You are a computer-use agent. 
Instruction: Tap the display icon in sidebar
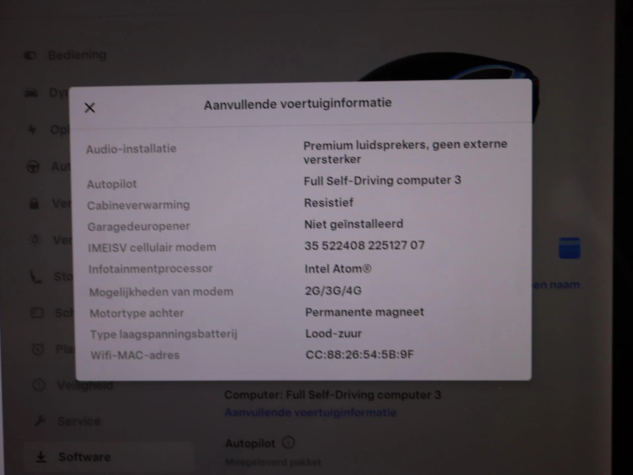pyautogui.click(x=37, y=313)
